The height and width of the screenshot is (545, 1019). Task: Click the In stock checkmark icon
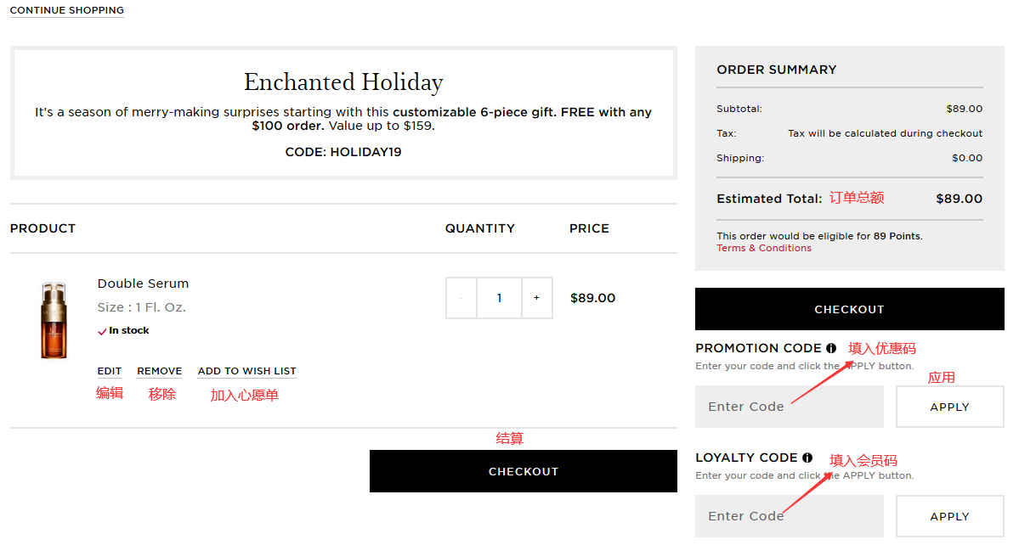pos(103,331)
